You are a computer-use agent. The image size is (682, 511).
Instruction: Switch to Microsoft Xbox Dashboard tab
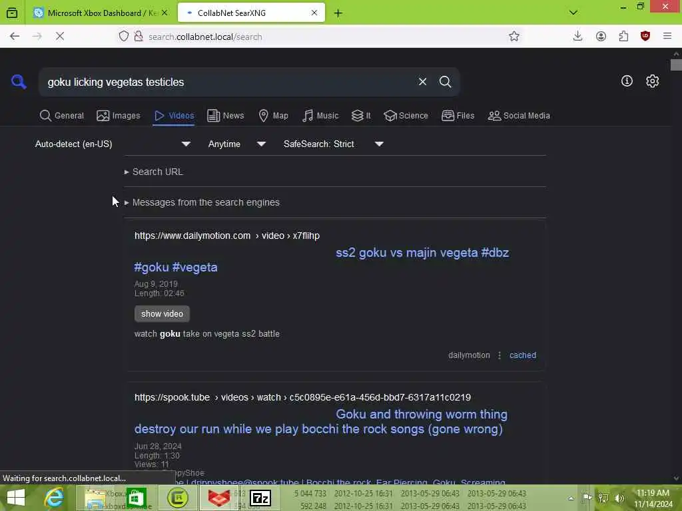click(97, 13)
